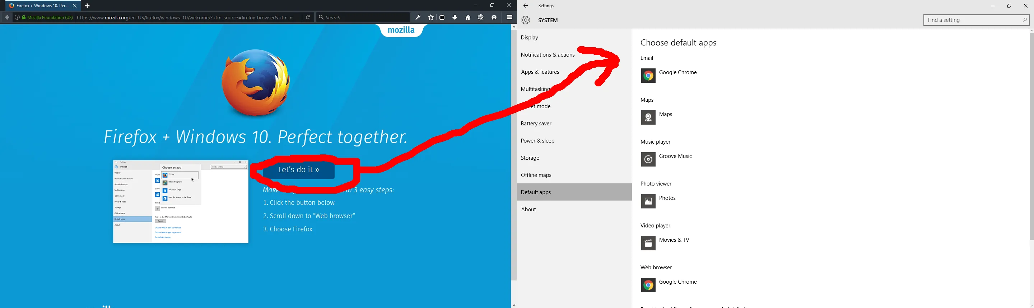Viewport: 1034px width, 308px height.
Task: Open Storage settings
Action: (x=574, y=158)
